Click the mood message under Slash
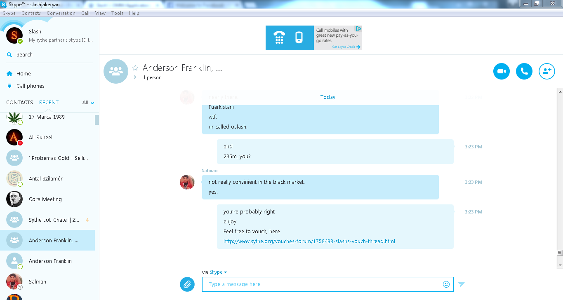Screen dimensions: 563x300 61,40
